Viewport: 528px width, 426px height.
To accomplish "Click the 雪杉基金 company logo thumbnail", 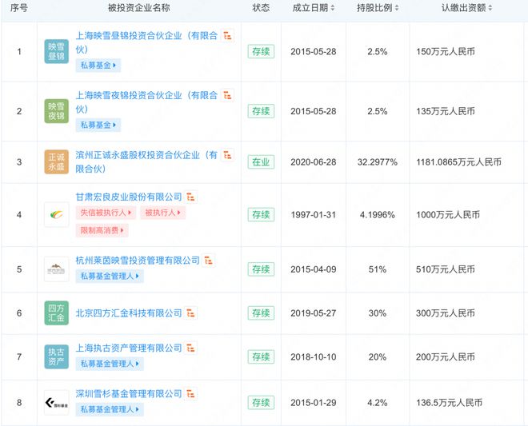I will click(x=57, y=402).
